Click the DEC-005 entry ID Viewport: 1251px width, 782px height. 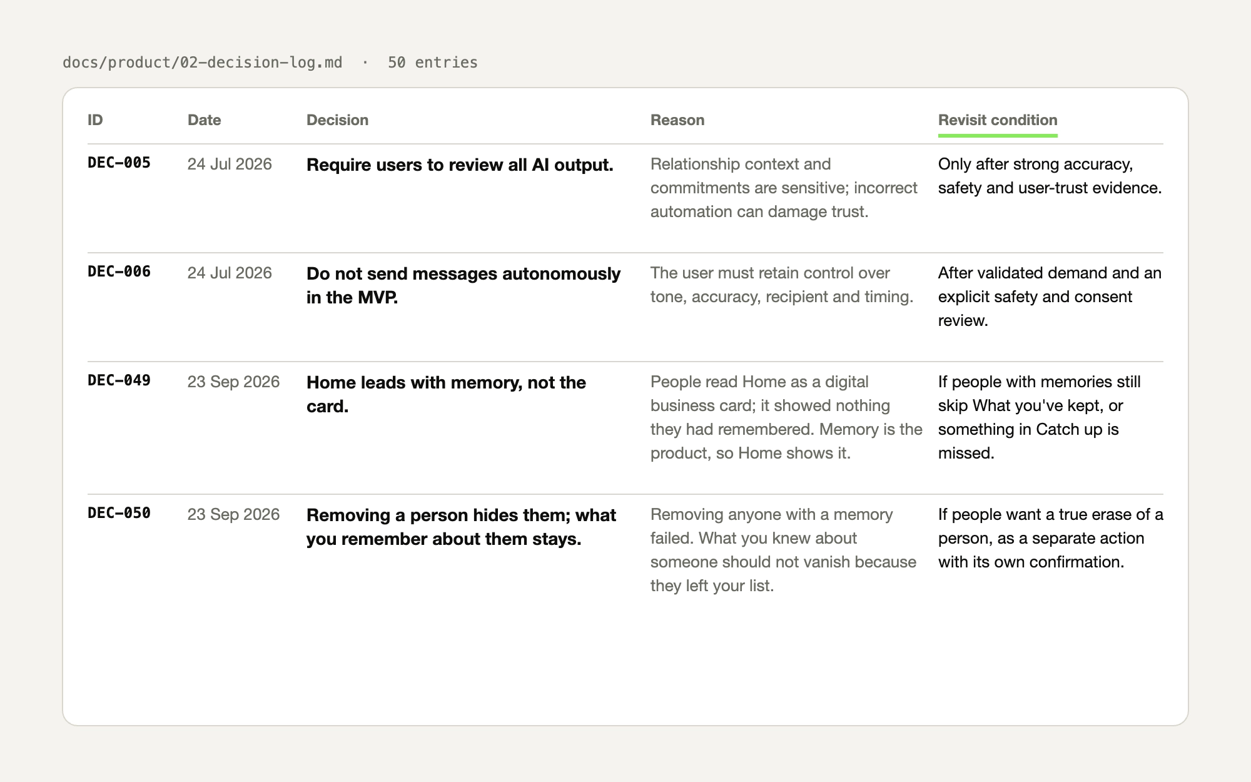click(x=119, y=163)
